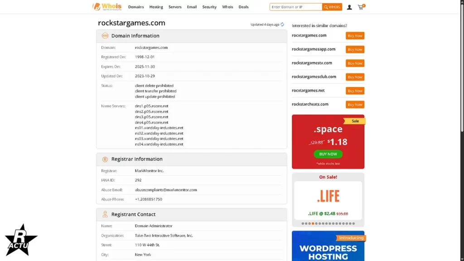This screenshot has width=464, height=261.
Task: Open the Deals menu
Action: coord(243,7)
